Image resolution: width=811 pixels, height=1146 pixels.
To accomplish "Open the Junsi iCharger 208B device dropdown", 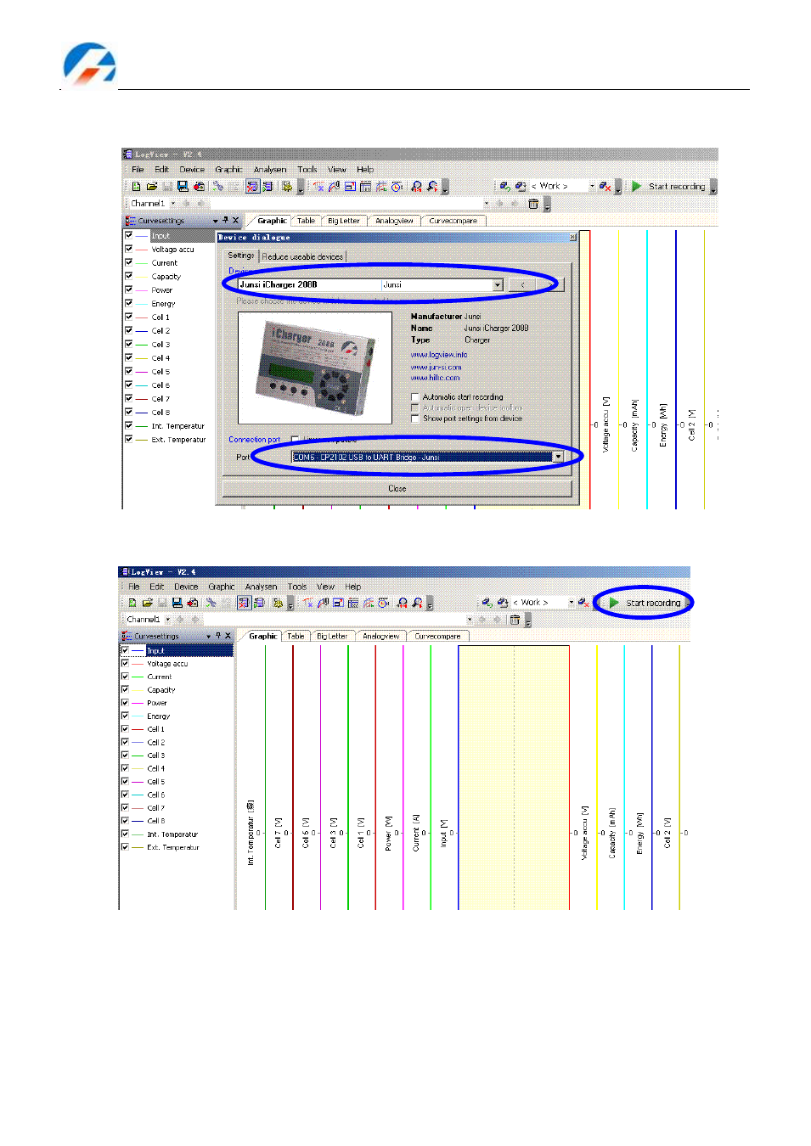I will pos(498,285).
